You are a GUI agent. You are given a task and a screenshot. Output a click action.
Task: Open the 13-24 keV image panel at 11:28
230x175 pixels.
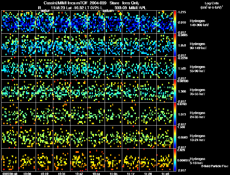tap(148, 137)
